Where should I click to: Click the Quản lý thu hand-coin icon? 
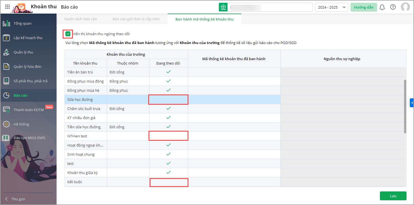click(6, 52)
